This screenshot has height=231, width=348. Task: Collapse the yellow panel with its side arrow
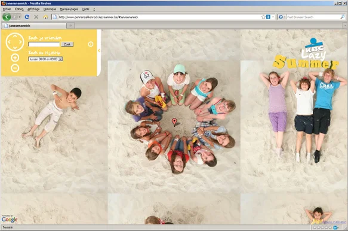[x=98, y=51]
